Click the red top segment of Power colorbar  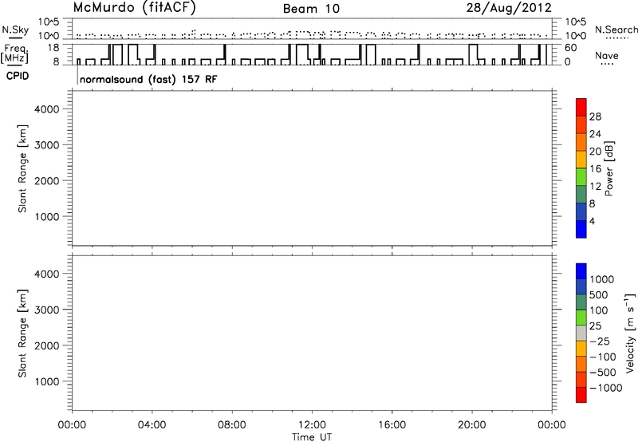(581, 107)
